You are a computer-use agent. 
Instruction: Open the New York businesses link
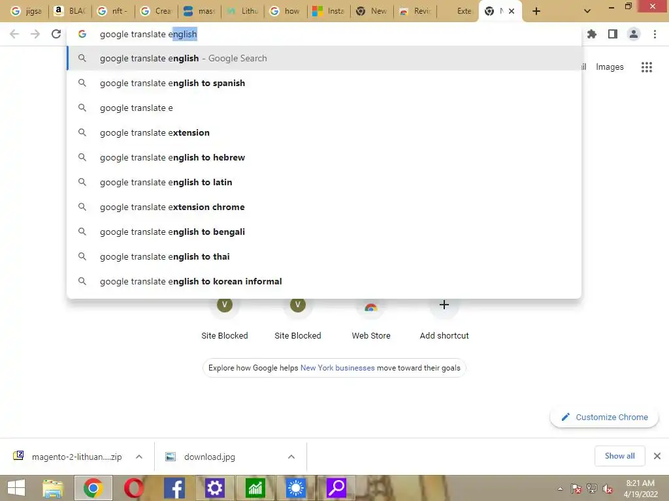[338, 368]
